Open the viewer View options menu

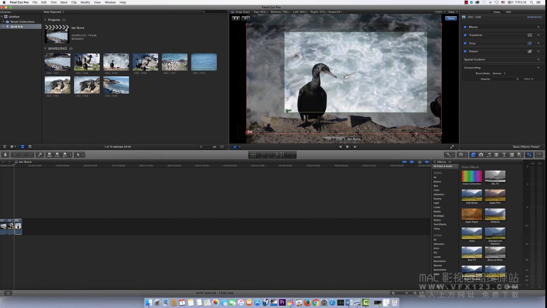[x=453, y=12]
